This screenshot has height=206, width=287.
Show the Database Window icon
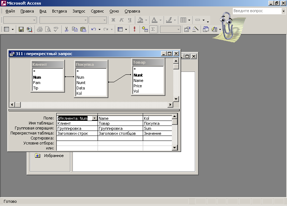206,29
